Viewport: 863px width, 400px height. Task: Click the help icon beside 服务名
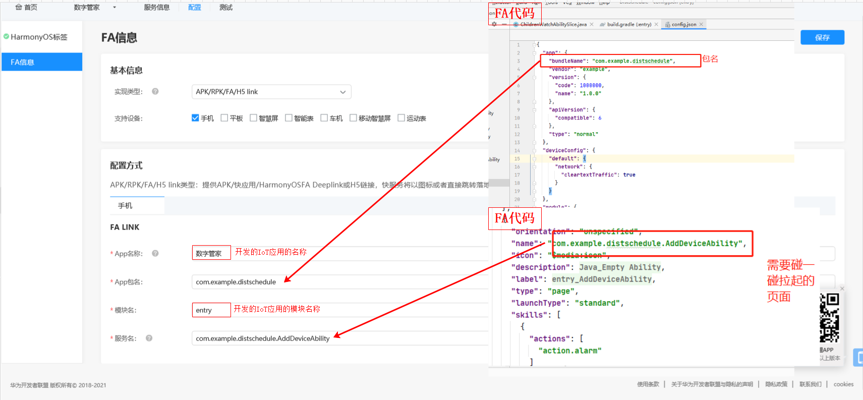[149, 338]
